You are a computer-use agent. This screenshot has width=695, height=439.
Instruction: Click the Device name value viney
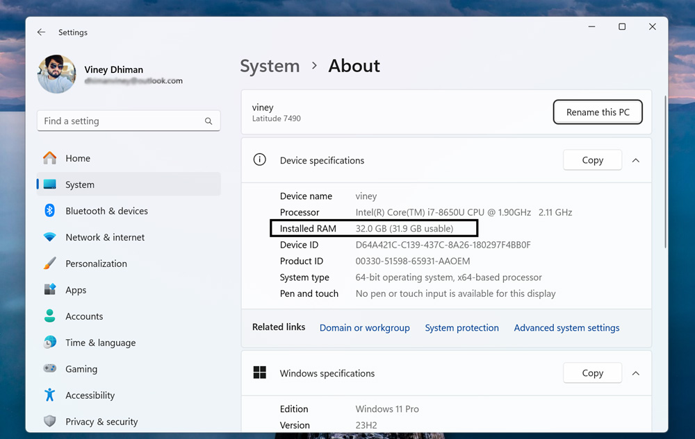366,196
